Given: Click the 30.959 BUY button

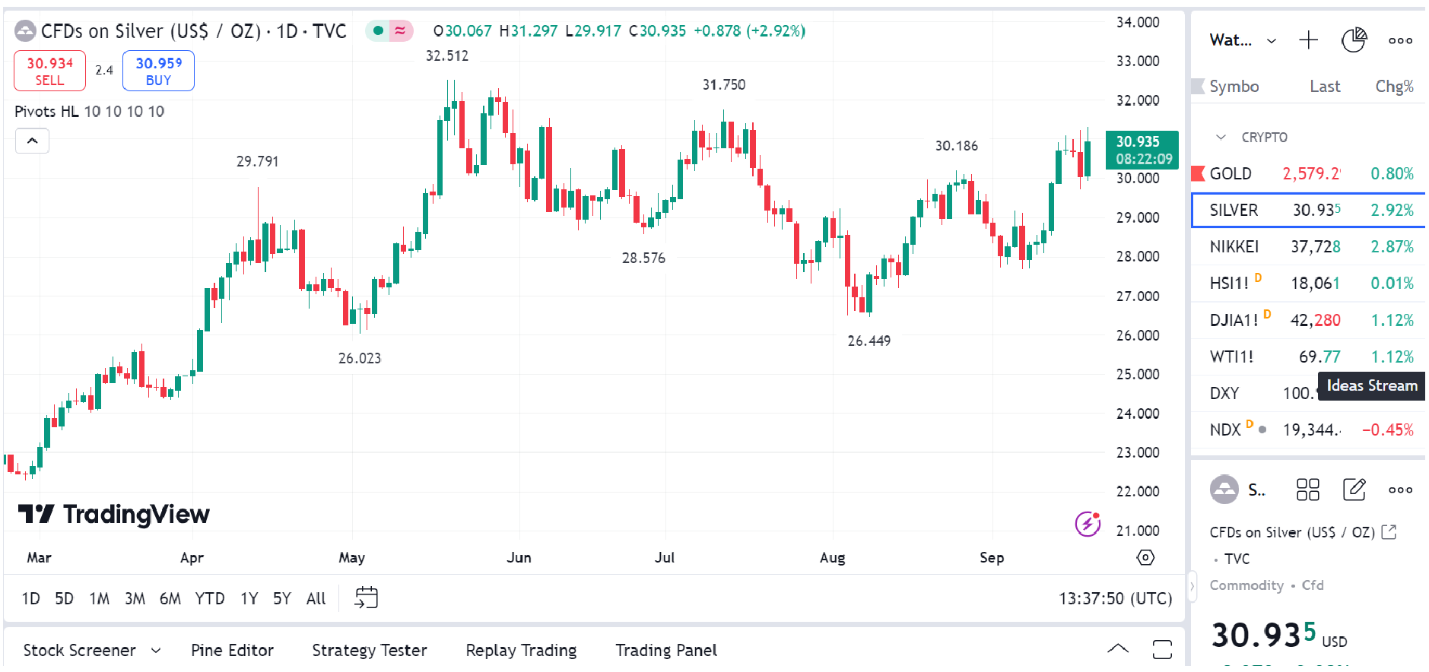Looking at the screenshot, I should 158,71.
